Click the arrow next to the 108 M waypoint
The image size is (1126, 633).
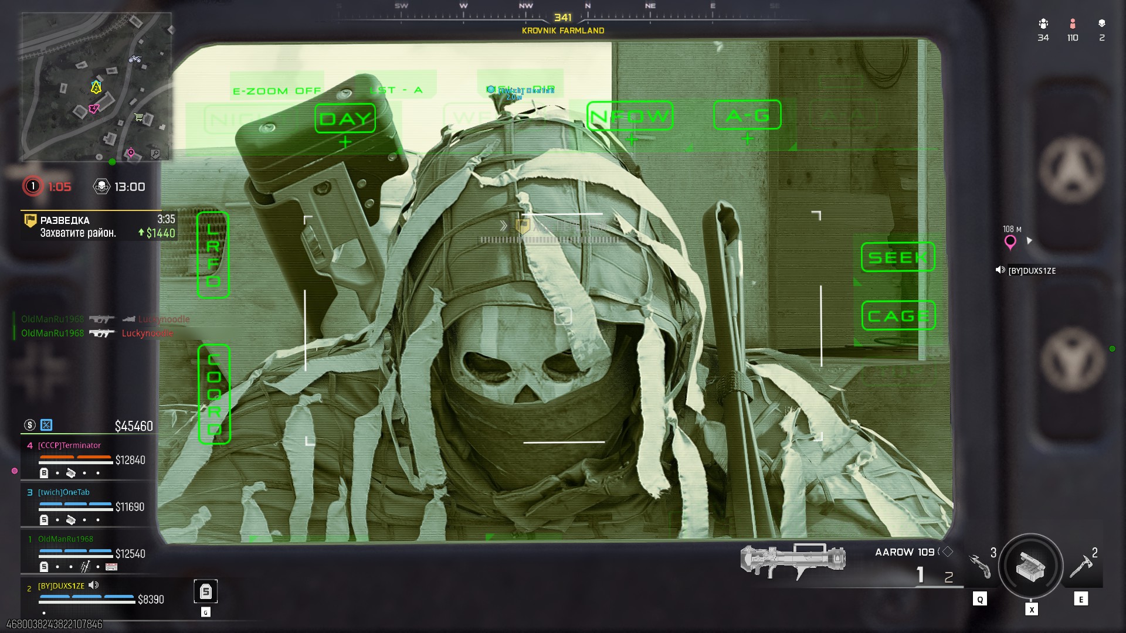[1029, 241]
